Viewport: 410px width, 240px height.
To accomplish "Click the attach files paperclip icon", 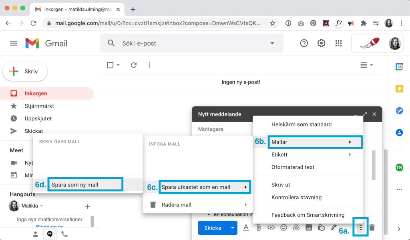I will coord(259,228).
